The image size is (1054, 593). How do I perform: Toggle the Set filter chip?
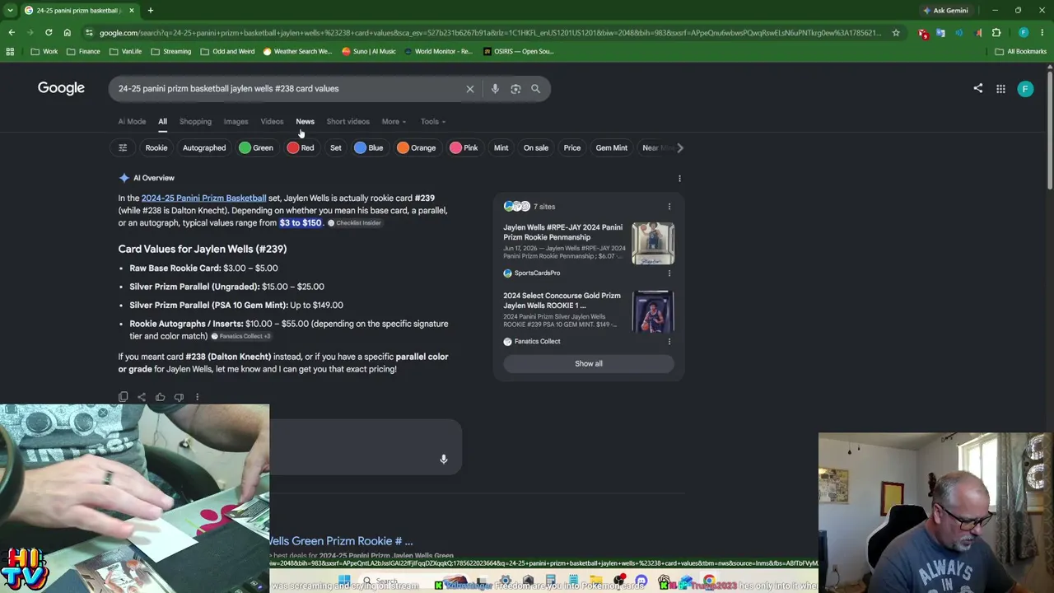pos(336,148)
